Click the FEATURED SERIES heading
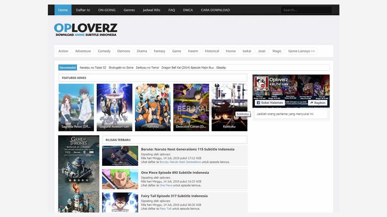The image size is (387, 217). coord(74,78)
